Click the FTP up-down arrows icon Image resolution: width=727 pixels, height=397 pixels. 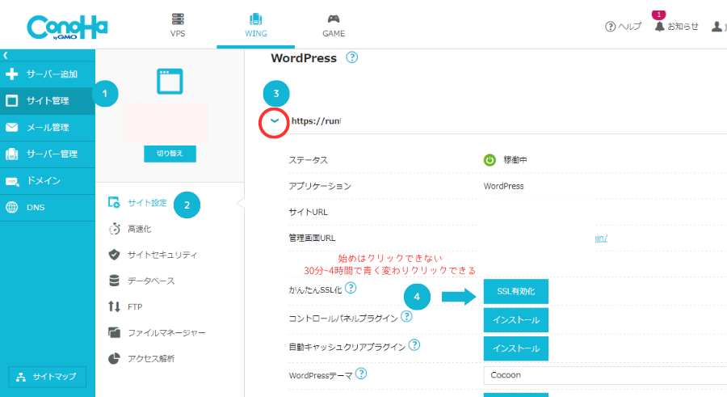(x=114, y=306)
